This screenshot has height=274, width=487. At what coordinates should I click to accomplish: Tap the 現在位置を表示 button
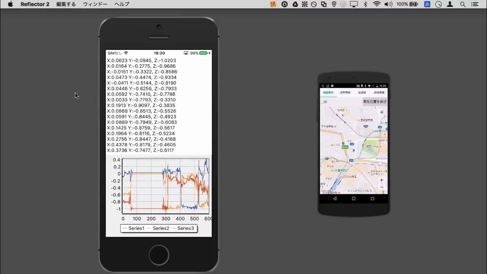pos(375,102)
